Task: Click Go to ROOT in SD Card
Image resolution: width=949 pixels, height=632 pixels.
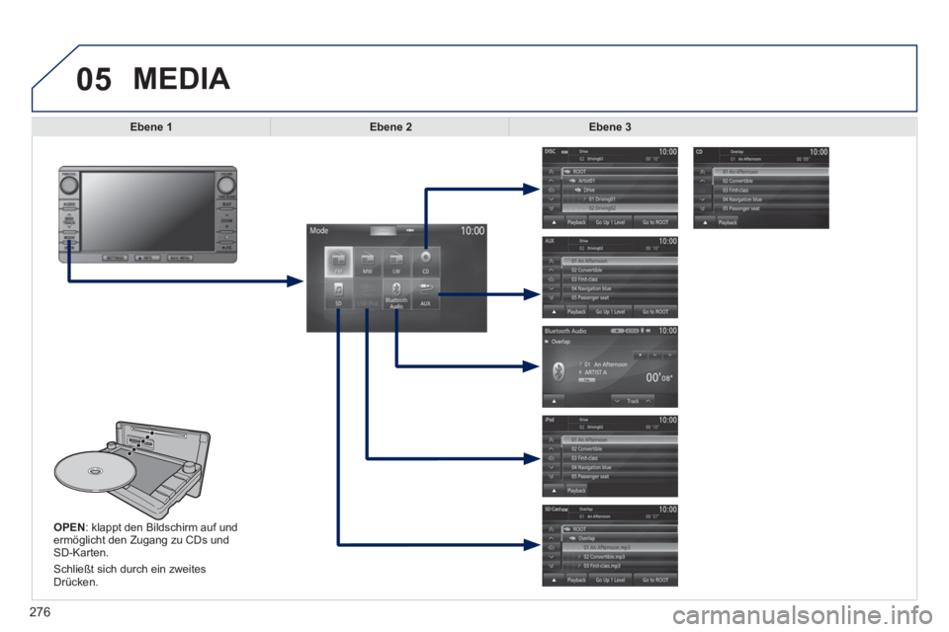Action: [655, 580]
